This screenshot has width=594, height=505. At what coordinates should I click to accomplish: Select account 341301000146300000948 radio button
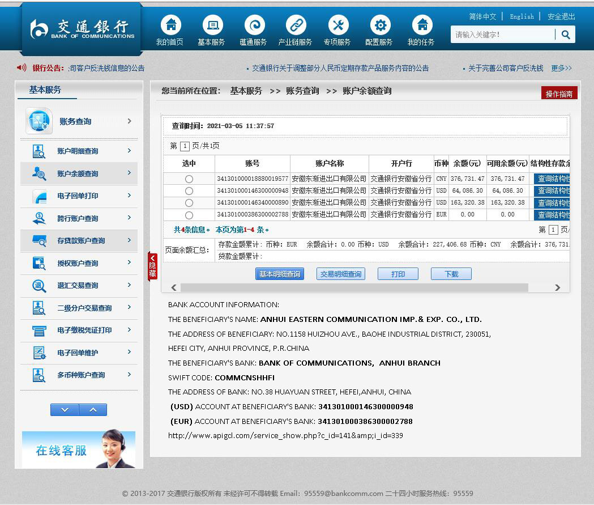pyautogui.click(x=189, y=190)
